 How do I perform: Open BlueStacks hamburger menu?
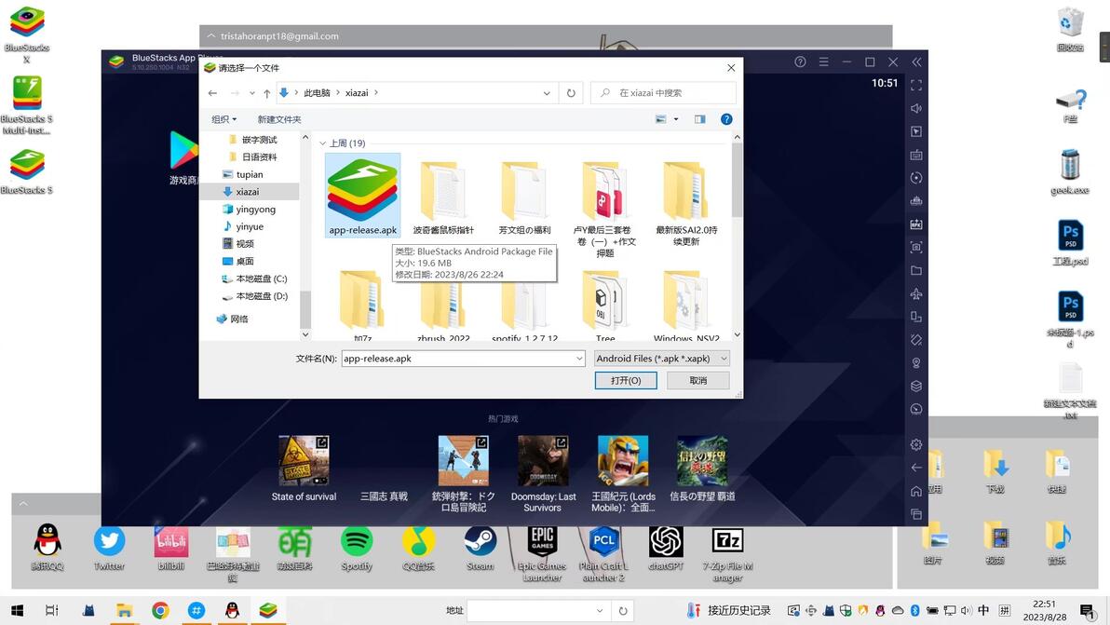click(x=823, y=62)
